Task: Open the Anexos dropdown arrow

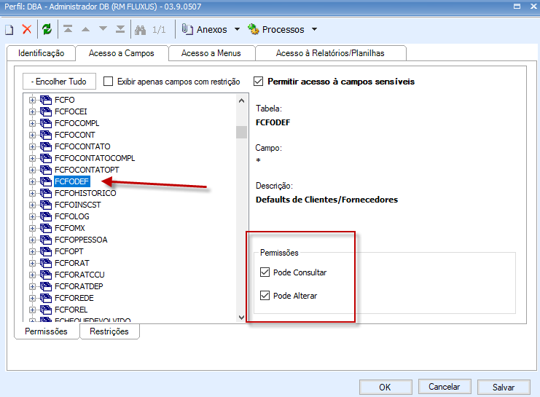Action: [x=237, y=30]
